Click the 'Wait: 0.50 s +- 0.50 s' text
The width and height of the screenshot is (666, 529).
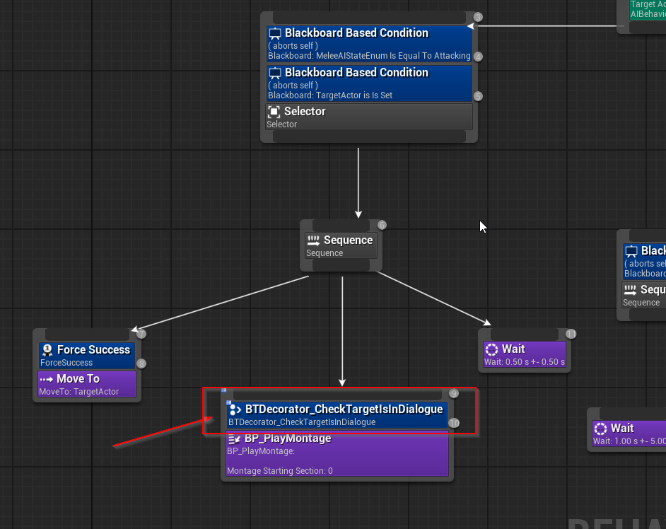[525, 362]
